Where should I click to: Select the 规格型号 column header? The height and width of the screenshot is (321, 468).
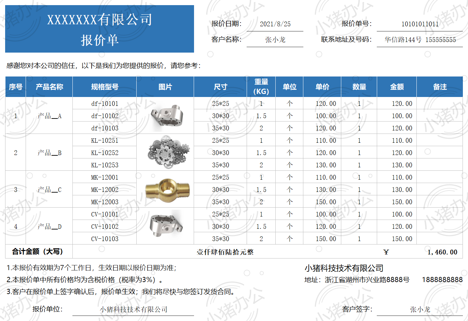coord(105,87)
